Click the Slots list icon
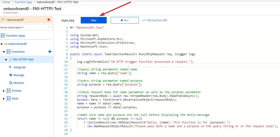 tap(9, 99)
